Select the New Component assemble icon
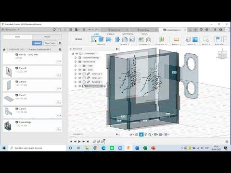 [141, 39]
